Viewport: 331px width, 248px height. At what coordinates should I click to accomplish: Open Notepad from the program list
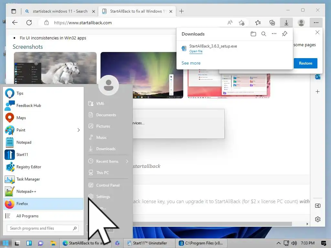point(43,142)
